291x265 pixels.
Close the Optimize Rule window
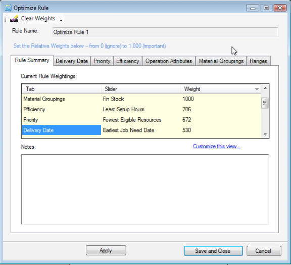click(x=280, y=8)
